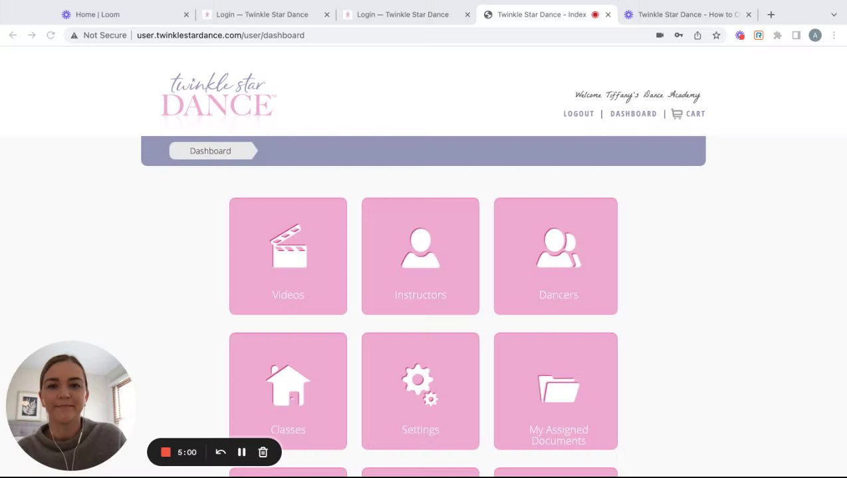Toggle the browser side panel
The width and height of the screenshot is (847, 478).
796,35
